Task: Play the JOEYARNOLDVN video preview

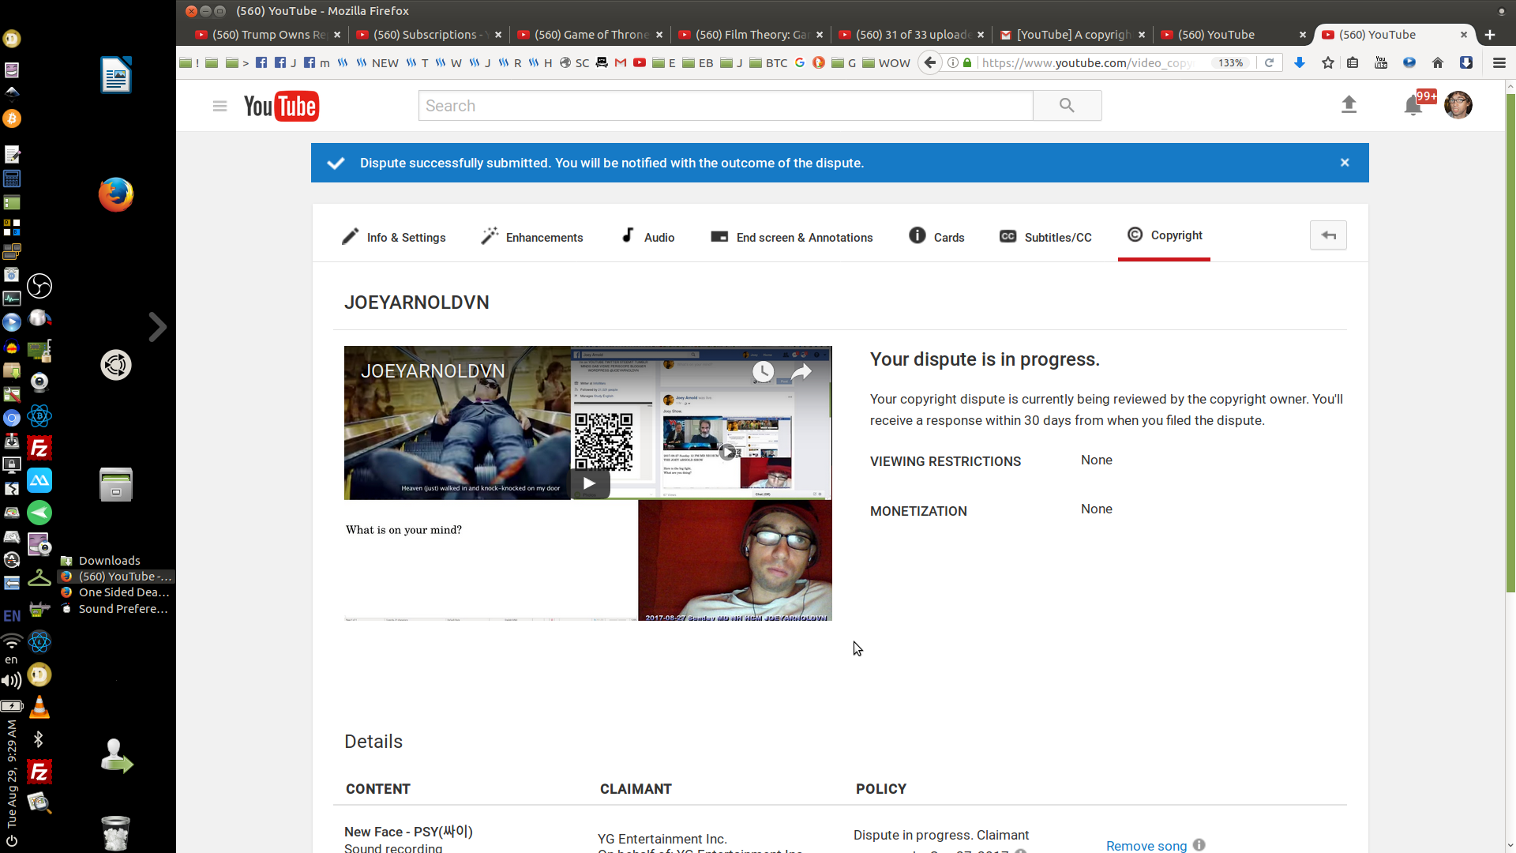Action: [x=590, y=483]
